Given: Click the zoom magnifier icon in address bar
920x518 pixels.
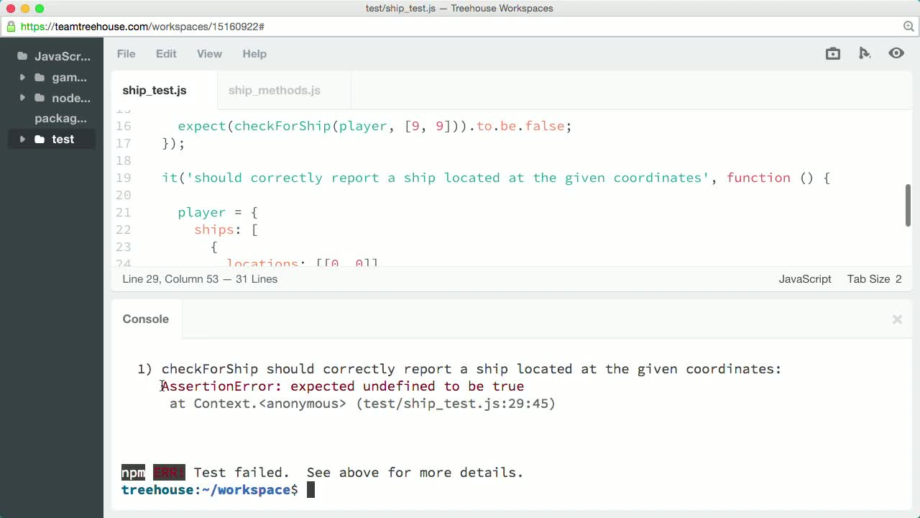Looking at the screenshot, I should click(x=908, y=27).
